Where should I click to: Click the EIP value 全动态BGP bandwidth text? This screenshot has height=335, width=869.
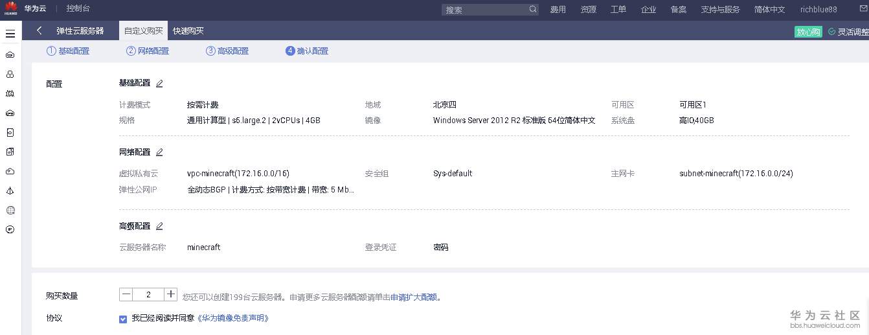tap(271, 190)
